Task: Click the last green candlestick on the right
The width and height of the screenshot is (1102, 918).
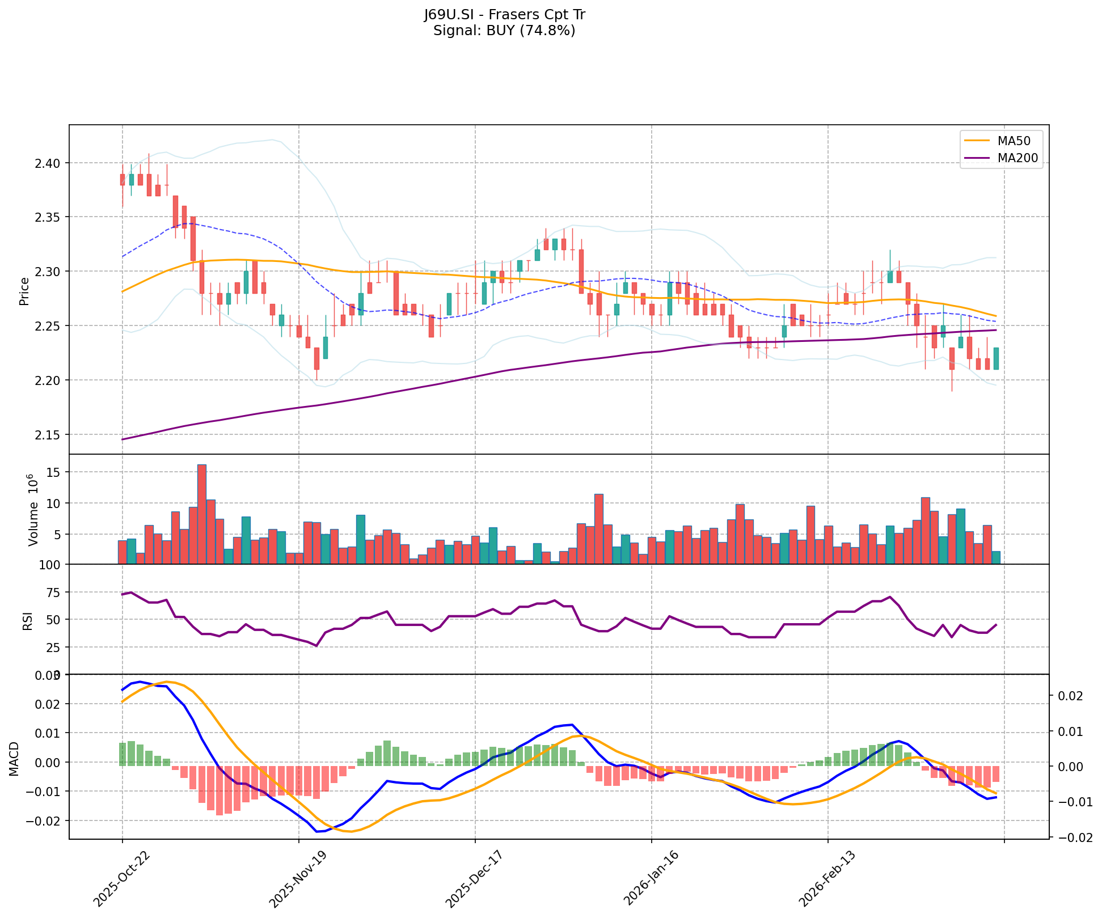Action: [x=996, y=358]
